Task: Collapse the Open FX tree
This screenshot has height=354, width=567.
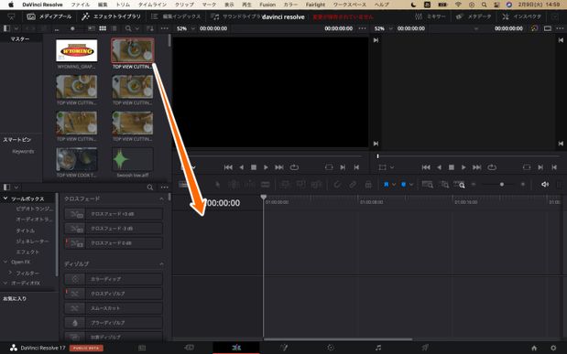Action: pos(5,262)
